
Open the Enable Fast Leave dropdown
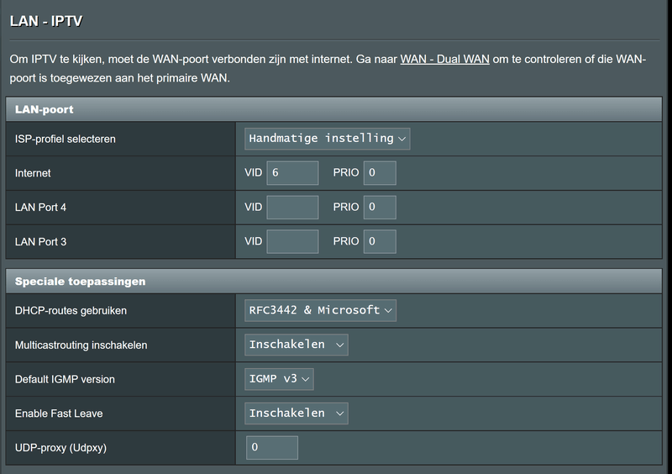click(297, 413)
